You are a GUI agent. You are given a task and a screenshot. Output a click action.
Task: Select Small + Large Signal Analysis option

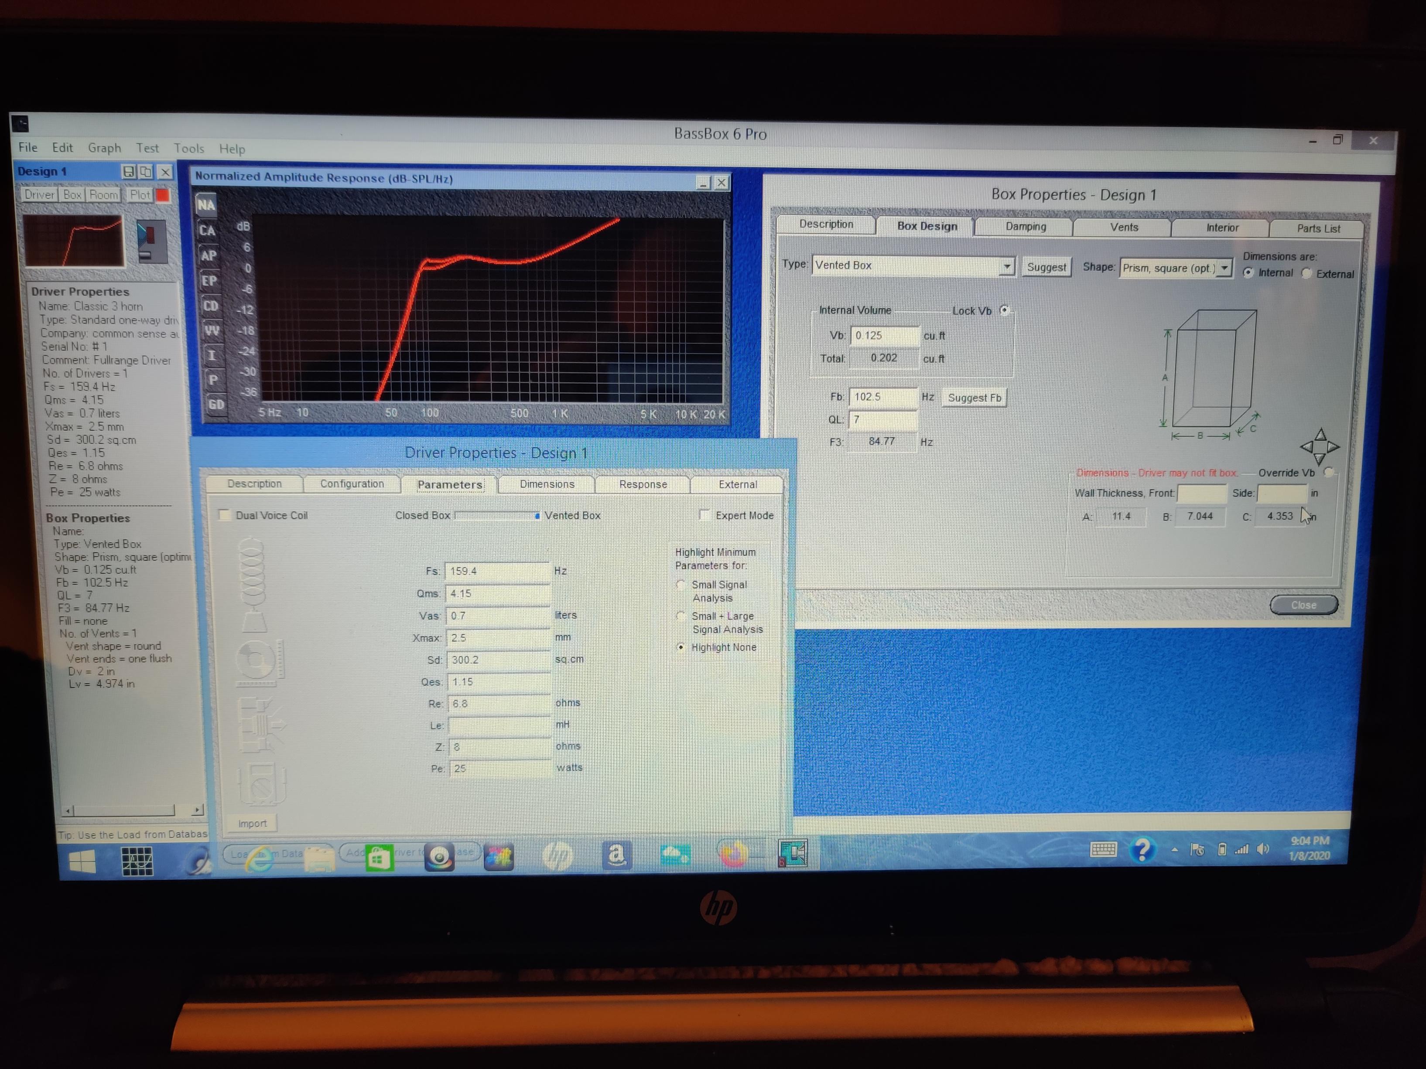681,616
